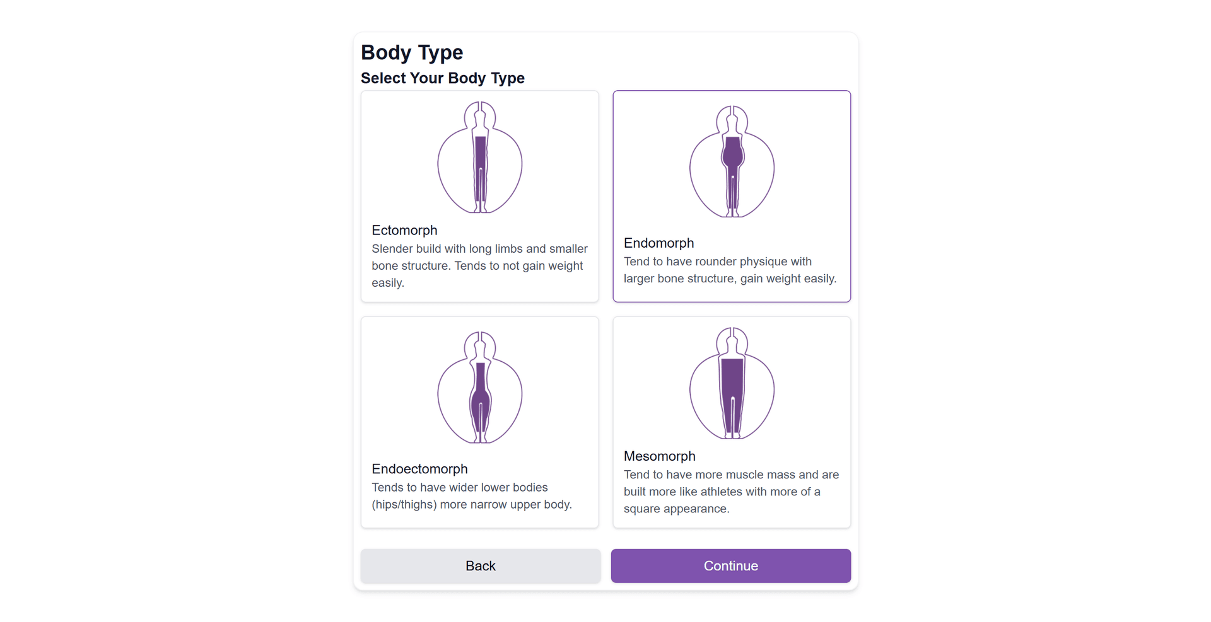
Task: Click the Endomorph card title text
Action: [x=658, y=243]
